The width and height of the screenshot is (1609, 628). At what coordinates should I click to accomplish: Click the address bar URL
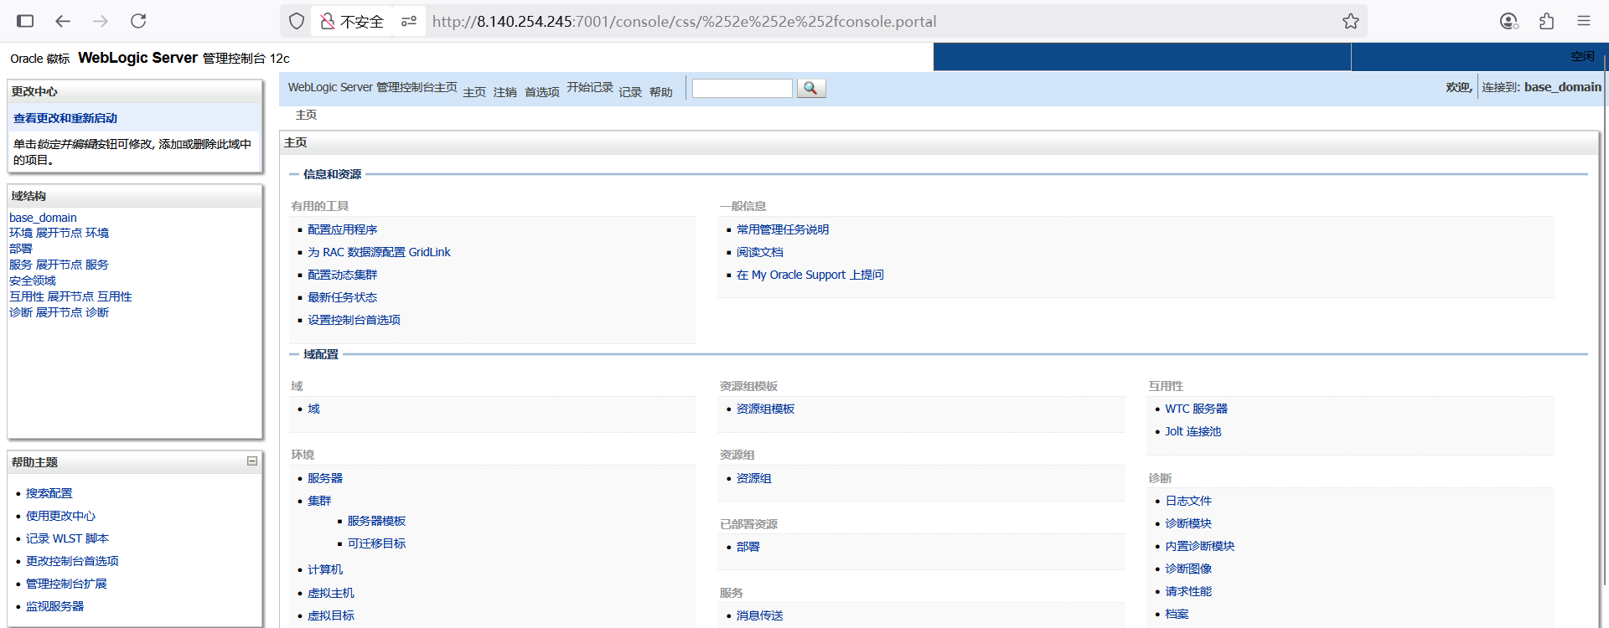pos(684,22)
